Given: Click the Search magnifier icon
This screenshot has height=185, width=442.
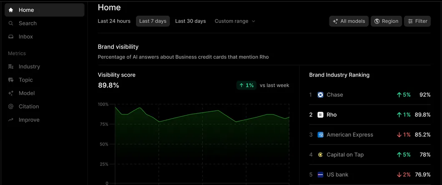Looking at the screenshot, I should pos(11,23).
